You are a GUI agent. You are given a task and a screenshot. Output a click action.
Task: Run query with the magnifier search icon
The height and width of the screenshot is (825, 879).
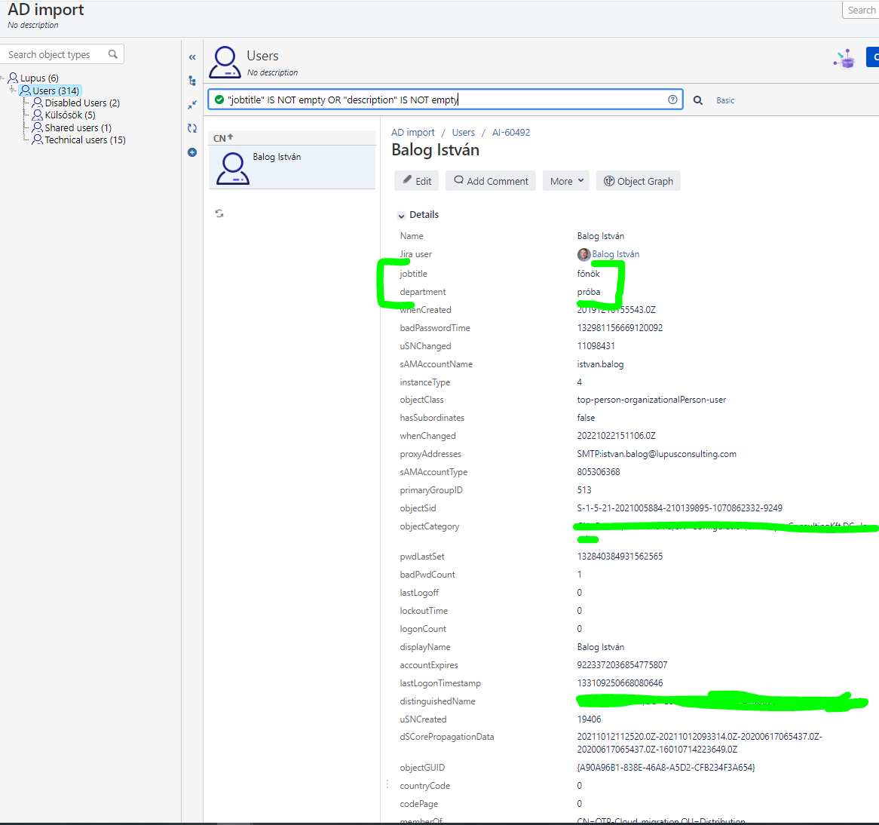pyautogui.click(x=698, y=100)
